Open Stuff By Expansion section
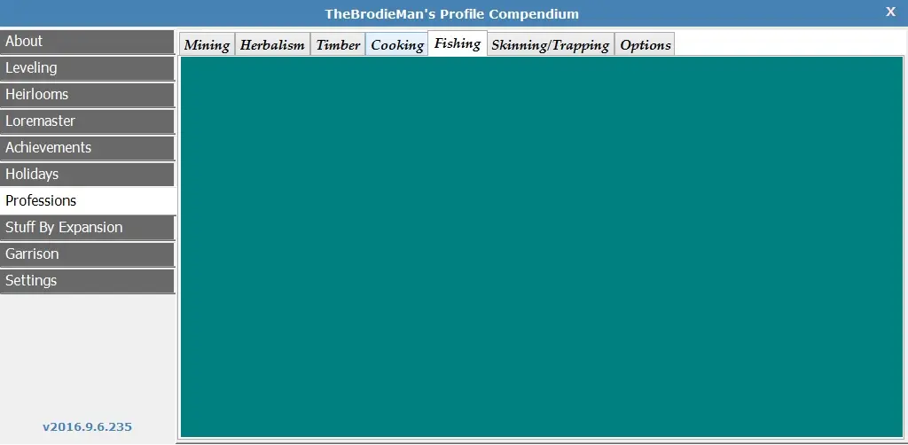908x445 pixels. [87, 228]
